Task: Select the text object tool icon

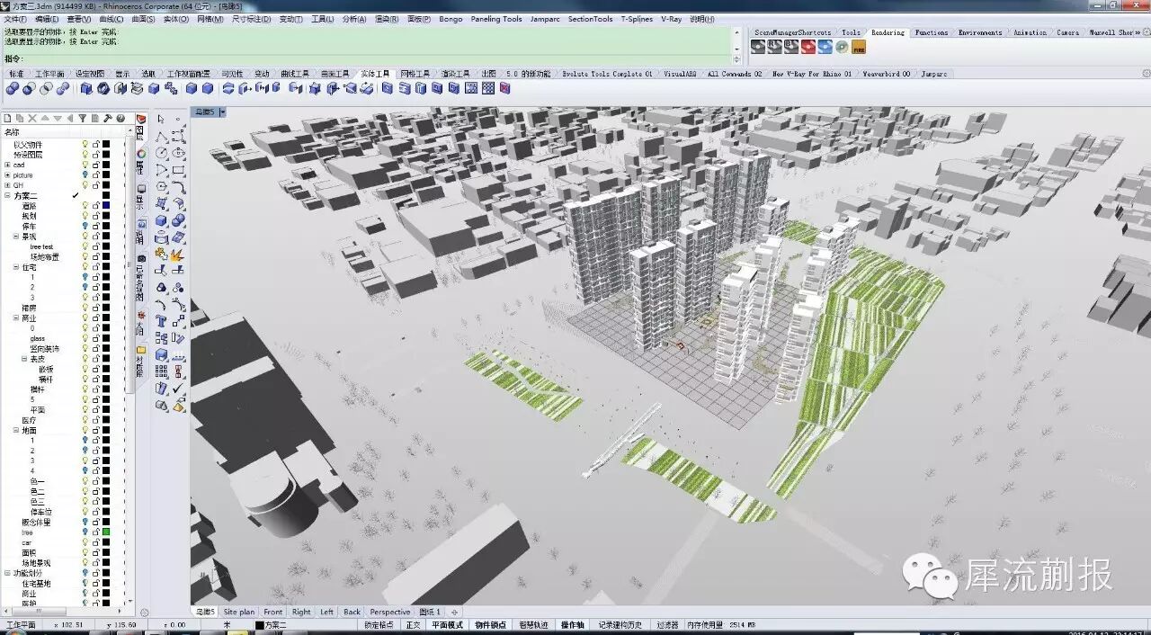Action: (x=162, y=320)
